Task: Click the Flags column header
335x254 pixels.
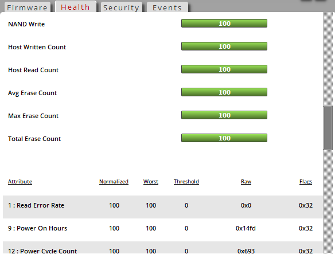Action: pyautogui.click(x=306, y=182)
